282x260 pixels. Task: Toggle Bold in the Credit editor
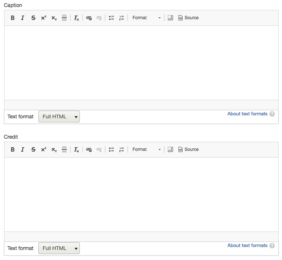pyautogui.click(x=13, y=149)
